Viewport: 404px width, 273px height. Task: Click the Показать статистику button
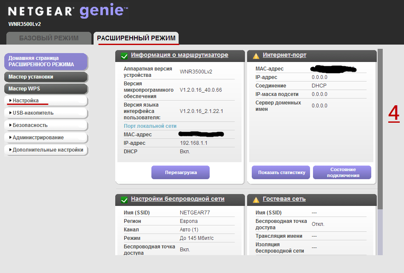tap(281, 172)
